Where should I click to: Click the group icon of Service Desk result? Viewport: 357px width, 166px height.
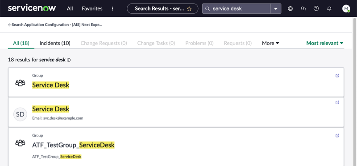[20, 83]
